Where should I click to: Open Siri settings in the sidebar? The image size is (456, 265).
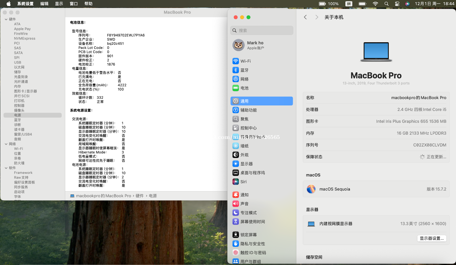(x=243, y=182)
